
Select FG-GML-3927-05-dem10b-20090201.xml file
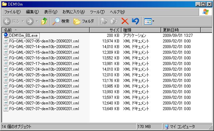click(44, 41)
